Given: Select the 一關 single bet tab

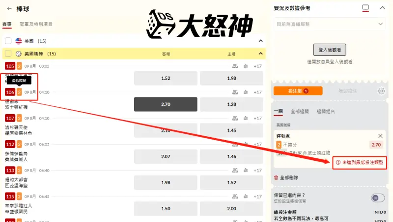Looking at the screenshot, I should (x=278, y=111).
